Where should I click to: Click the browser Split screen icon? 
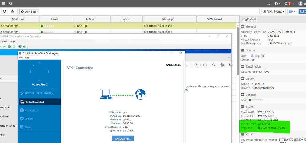[x=205, y=65]
